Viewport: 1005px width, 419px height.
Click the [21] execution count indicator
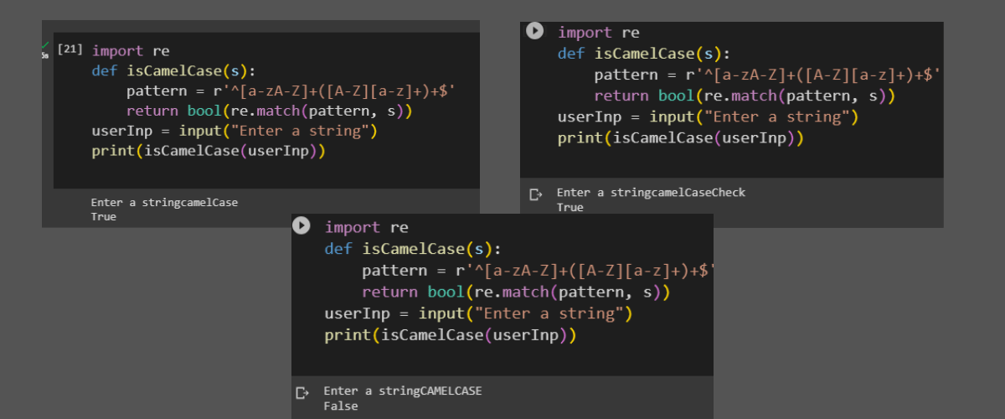[x=70, y=49]
